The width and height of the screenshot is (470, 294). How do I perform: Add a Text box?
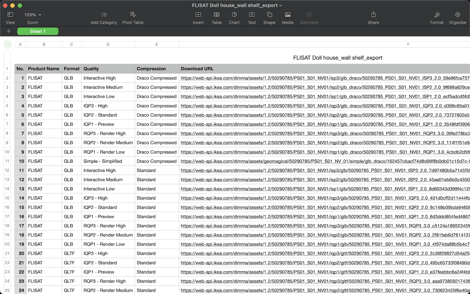coord(252,15)
